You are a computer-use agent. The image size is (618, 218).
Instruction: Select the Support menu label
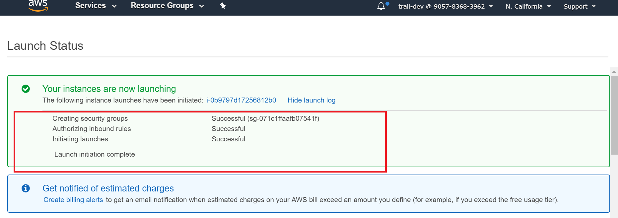[x=575, y=7]
